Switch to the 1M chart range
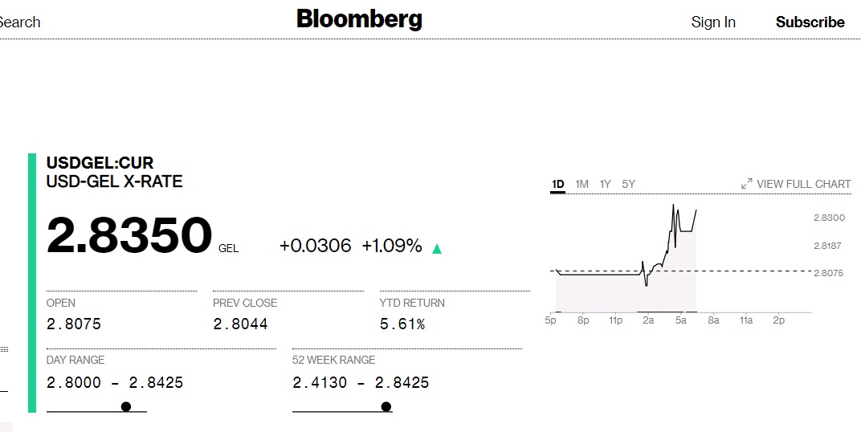This screenshot has height=432, width=861. 581,184
